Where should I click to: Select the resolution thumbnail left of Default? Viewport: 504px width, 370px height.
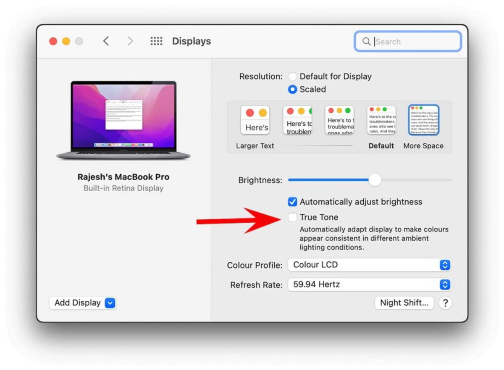(339, 120)
